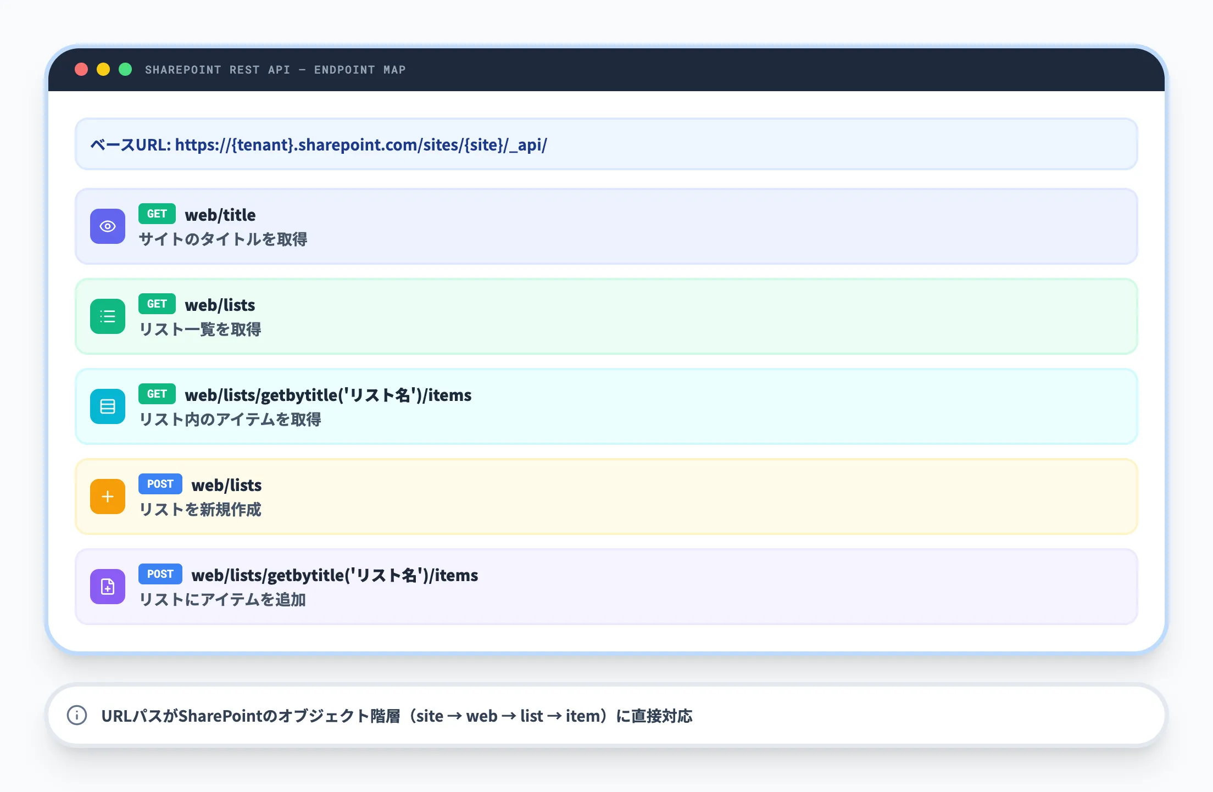The image size is (1213, 792).
Task: Click the info icon in the bottom note bar
Action: (77, 716)
